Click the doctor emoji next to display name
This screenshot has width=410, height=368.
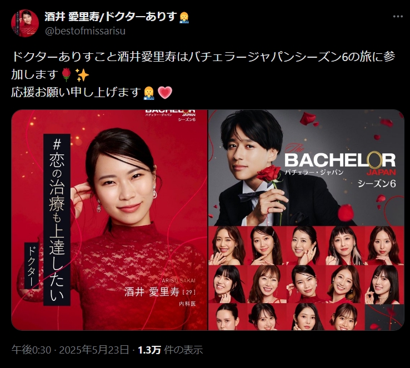tap(184, 17)
